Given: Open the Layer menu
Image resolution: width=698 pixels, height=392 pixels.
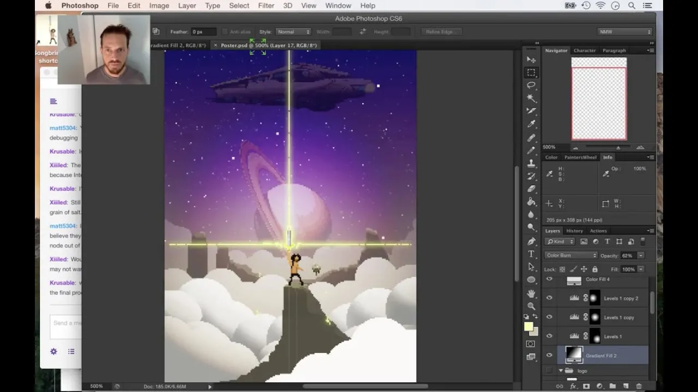Looking at the screenshot, I should click(x=187, y=5).
